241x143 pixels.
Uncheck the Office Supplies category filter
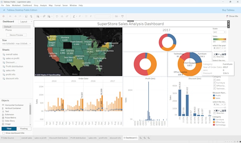[214, 86]
